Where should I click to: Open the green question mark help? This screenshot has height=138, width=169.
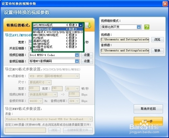(x=147, y=27)
